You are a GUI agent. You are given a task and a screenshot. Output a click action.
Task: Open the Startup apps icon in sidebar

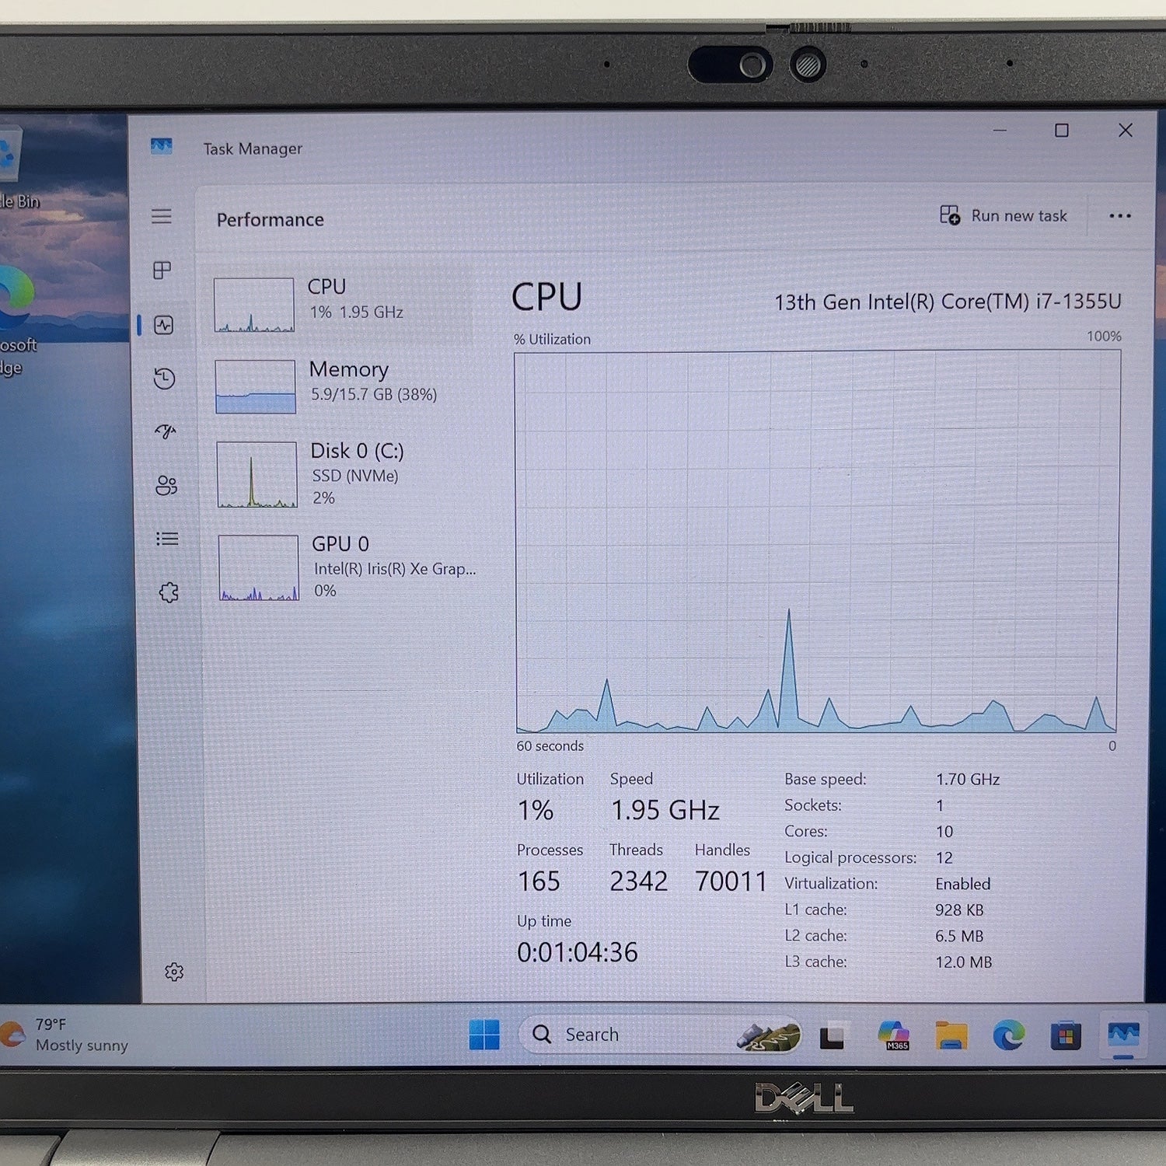point(166,431)
